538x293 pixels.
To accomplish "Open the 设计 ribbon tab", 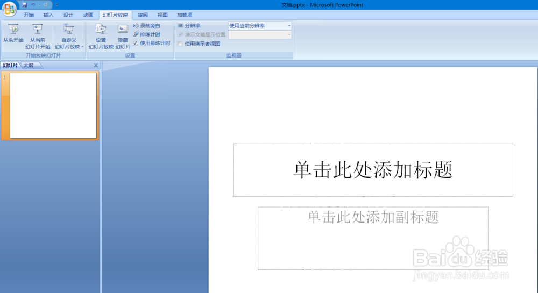I will coord(68,15).
